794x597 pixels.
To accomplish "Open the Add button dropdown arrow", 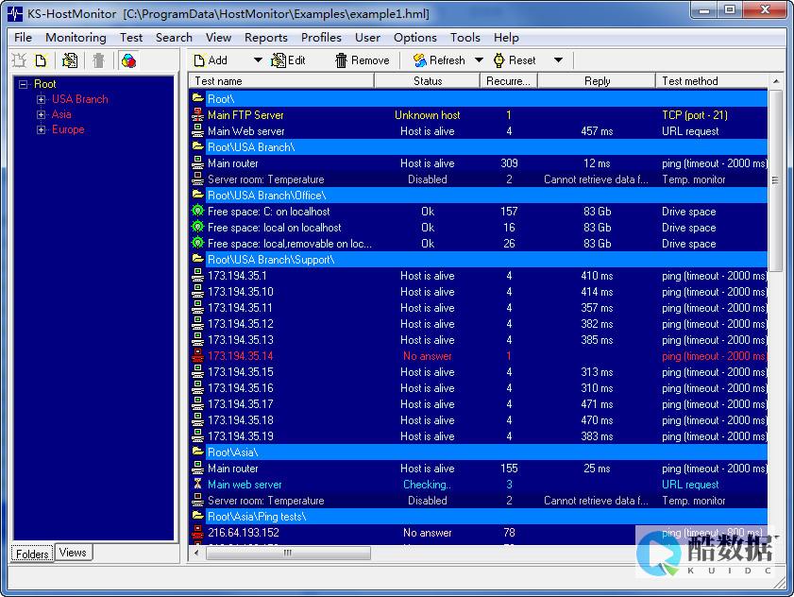I will 258,60.
